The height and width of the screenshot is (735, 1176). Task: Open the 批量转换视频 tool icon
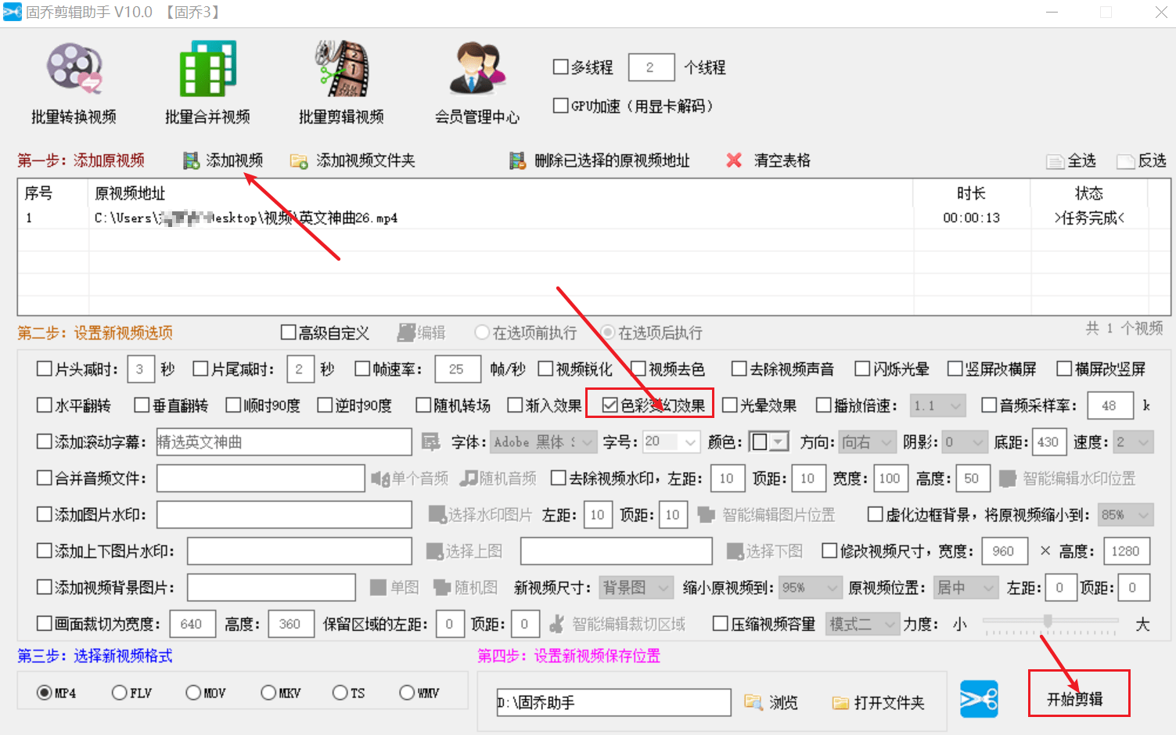point(74,69)
